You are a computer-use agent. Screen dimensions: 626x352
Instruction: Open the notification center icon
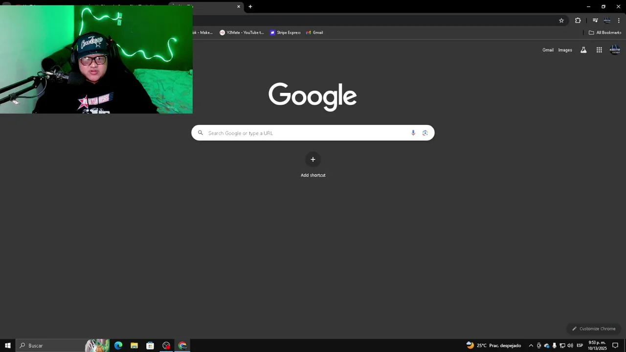point(615,346)
